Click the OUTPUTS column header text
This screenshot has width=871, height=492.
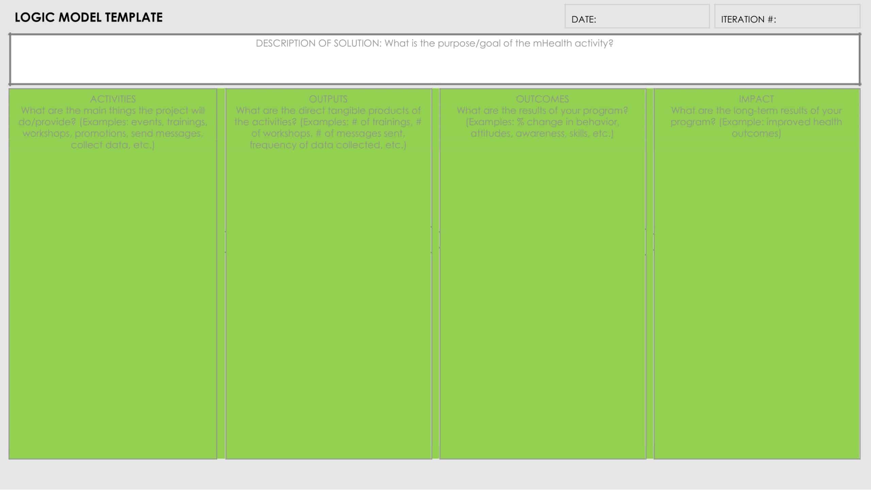pos(328,99)
